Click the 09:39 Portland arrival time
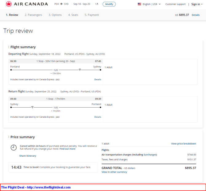Viewport: 206px width, 191px height. pos(98,99)
